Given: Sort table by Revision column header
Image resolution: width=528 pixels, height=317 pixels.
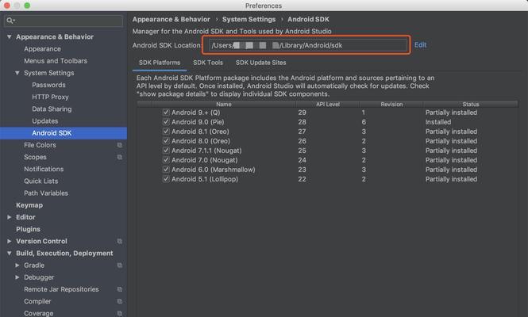Looking at the screenshot, I should pyautogui.click(x=391, y=104).
